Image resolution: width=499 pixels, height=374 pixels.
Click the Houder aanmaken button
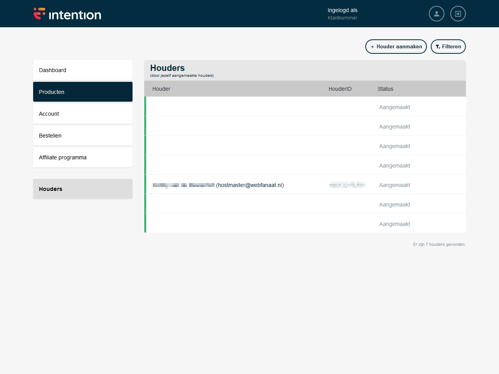(396, 46)
